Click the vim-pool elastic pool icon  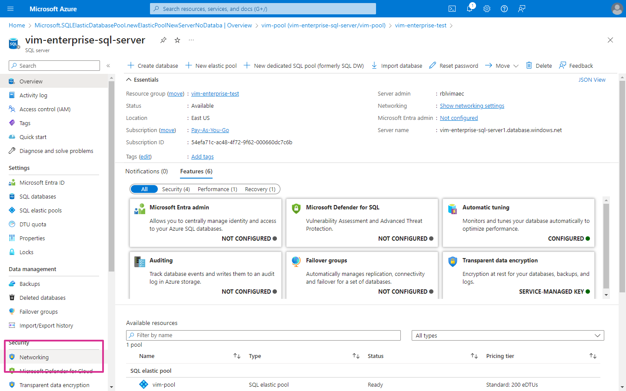[x=143, y=384]
